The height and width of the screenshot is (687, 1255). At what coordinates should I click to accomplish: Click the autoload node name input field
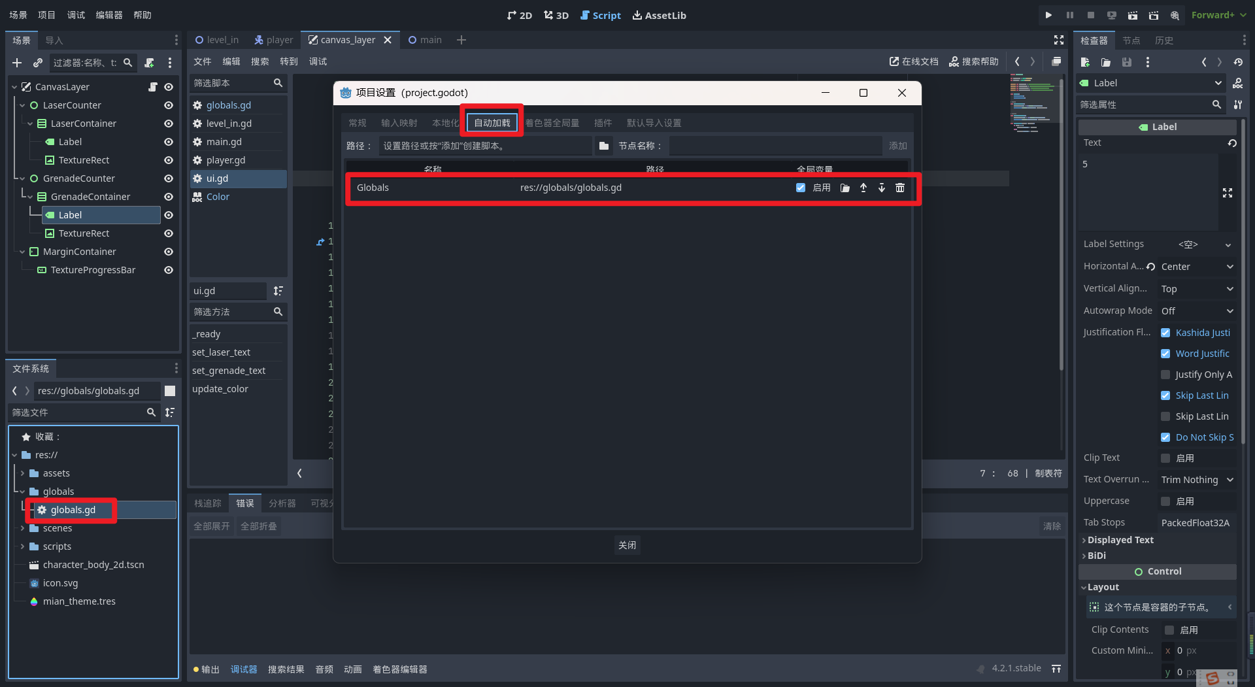pyautogui.click(x=775, y=146)
